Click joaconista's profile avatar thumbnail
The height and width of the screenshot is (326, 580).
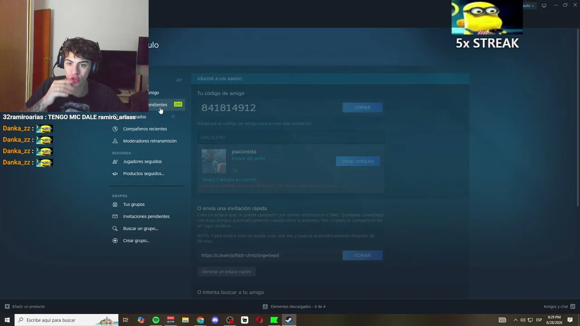(x=214, y=161)
